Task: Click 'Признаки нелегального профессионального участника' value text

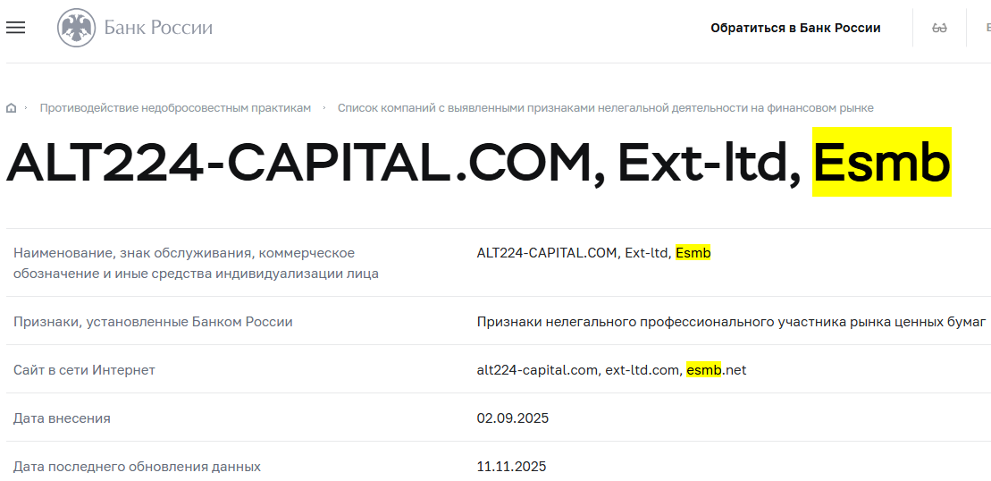Action: [731, 321]
